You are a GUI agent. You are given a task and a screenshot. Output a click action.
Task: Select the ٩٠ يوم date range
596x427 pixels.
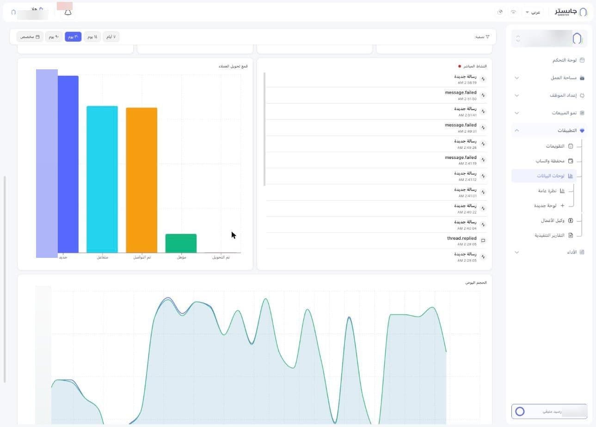click(54, 37)
